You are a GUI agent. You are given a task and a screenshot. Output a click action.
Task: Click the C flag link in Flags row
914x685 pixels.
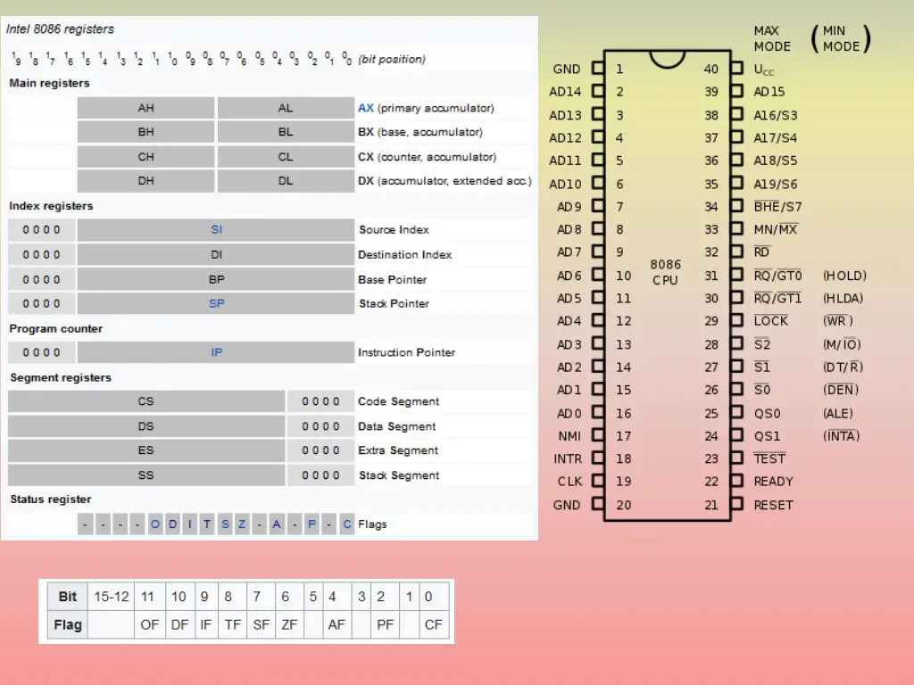coord(347,524)
